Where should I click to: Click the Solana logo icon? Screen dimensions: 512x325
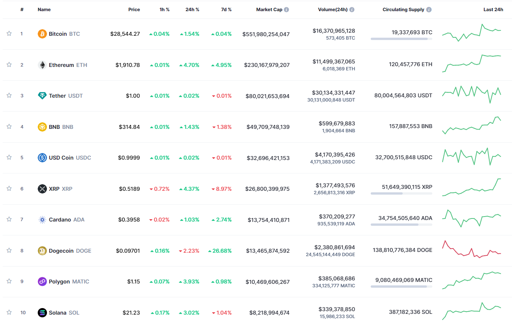[42, 313]
